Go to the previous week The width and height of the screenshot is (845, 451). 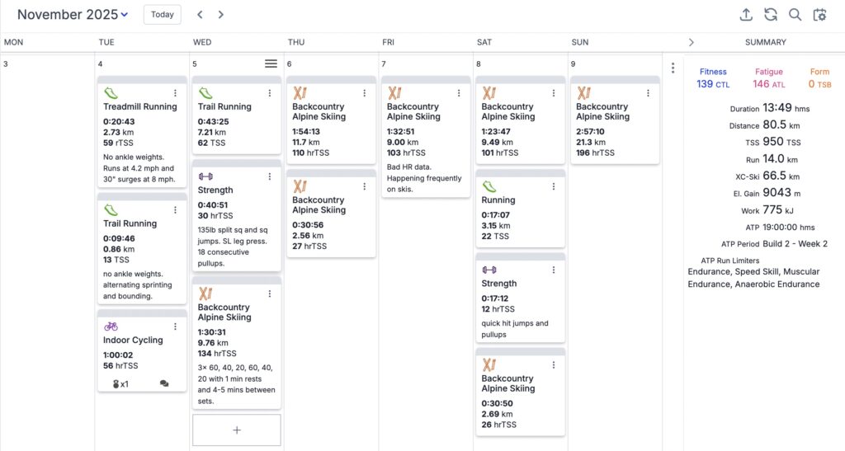[200, 15]
